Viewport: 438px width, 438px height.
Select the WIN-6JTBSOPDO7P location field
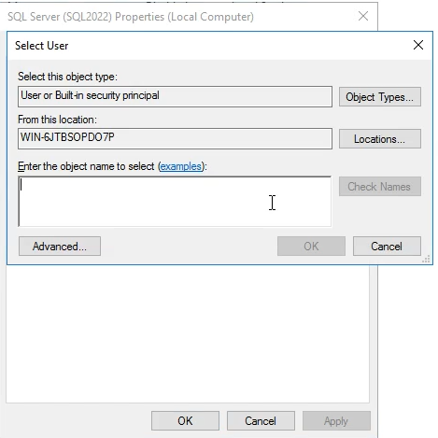coord(175,138)
